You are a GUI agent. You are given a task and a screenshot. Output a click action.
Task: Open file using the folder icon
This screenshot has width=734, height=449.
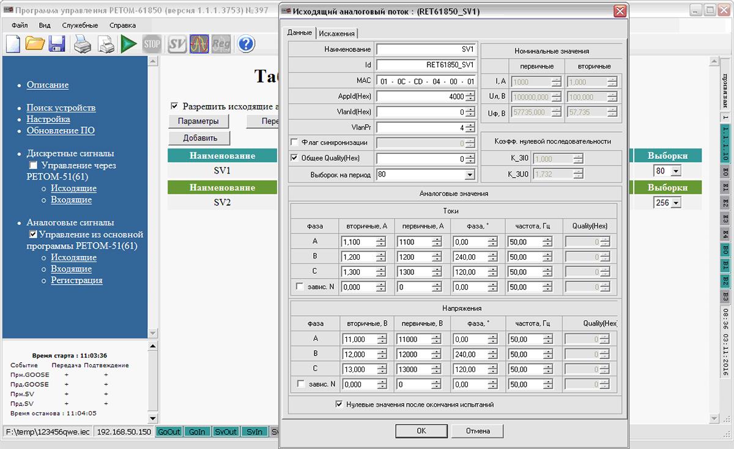click(x=35, y=43)
